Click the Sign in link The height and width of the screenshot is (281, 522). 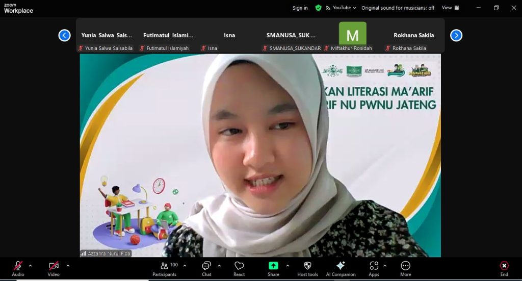pyautogui.click(x=300, y=8)
